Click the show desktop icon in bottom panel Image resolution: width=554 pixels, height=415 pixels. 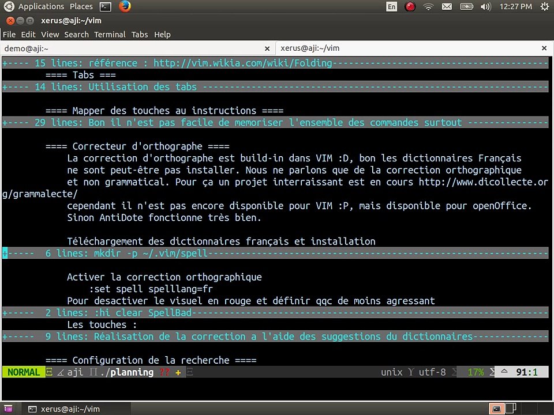(8, 409)
